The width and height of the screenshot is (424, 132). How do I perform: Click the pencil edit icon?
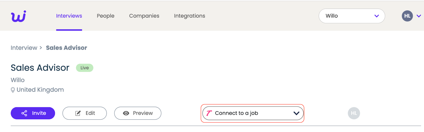[78, 113]
